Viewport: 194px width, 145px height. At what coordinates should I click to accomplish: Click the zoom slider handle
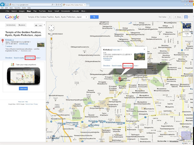tap(51, 48)
